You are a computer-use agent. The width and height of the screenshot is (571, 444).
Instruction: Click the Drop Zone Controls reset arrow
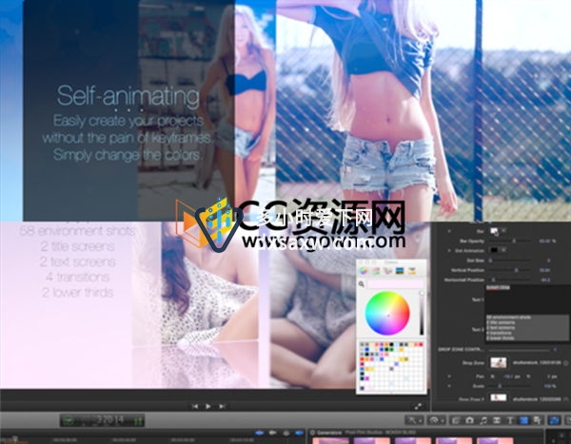pyautogui.click(x=555, y=349)
